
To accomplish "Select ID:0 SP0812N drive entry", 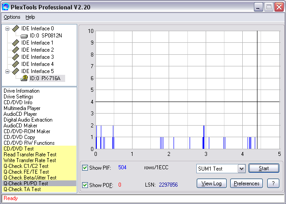I will click(x=46, y=36).
